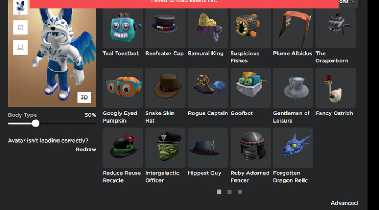Click the Gentleman of Leisure name label
This screenshot has height=210, width=379.
(x=291, y=117)
